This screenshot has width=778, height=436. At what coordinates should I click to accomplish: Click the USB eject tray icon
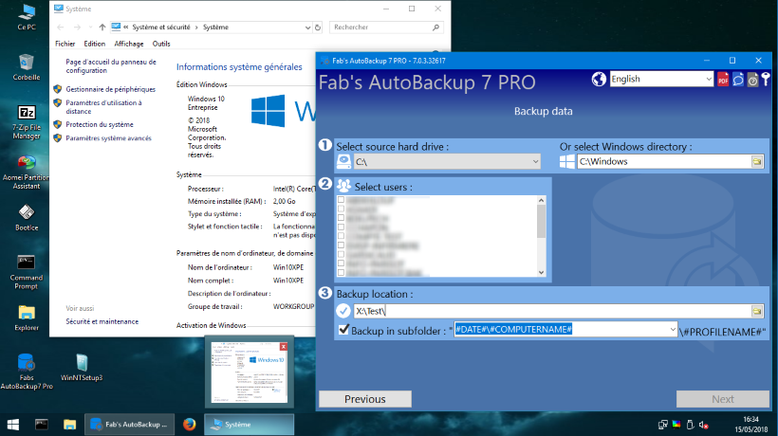point(690,425)
